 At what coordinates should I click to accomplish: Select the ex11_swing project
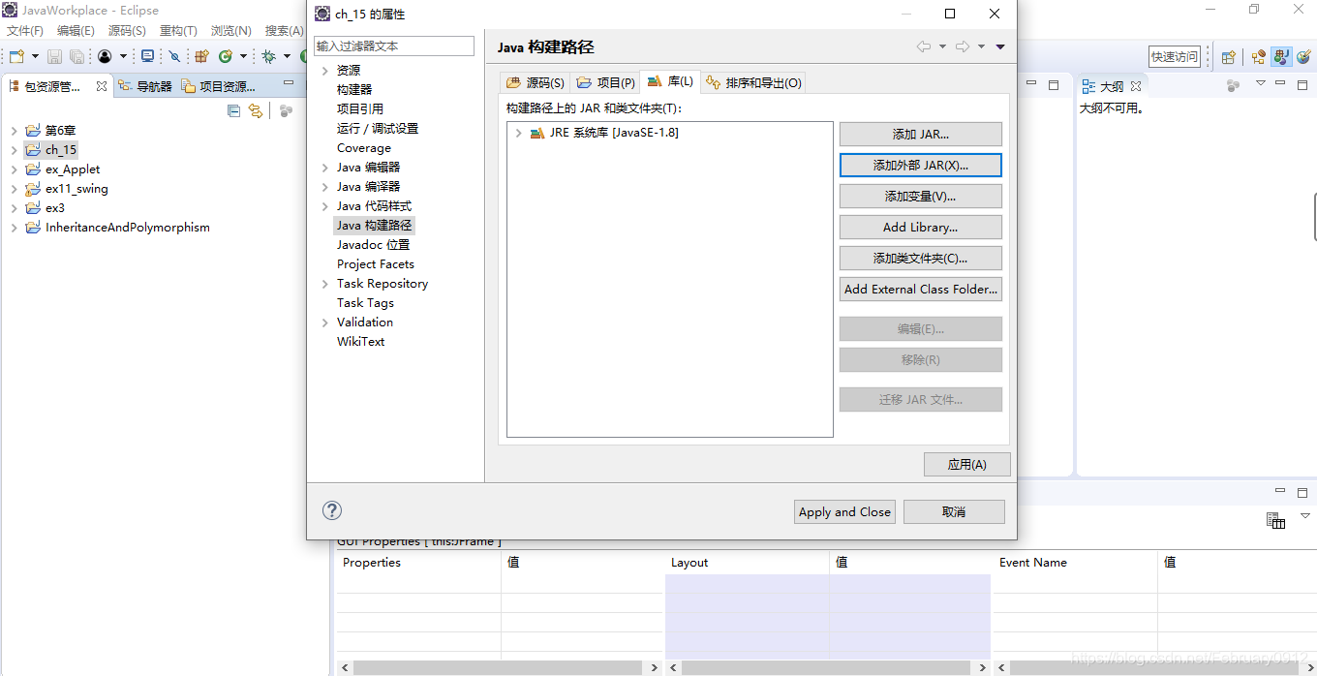point(77,189)
